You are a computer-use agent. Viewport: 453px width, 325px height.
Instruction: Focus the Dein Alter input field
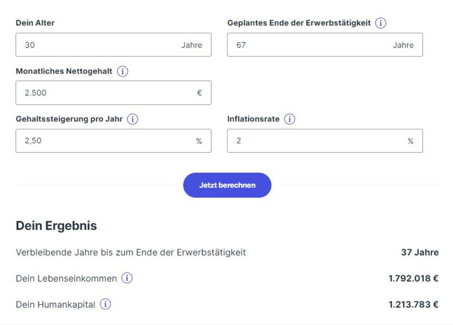(x=114, y=45)
